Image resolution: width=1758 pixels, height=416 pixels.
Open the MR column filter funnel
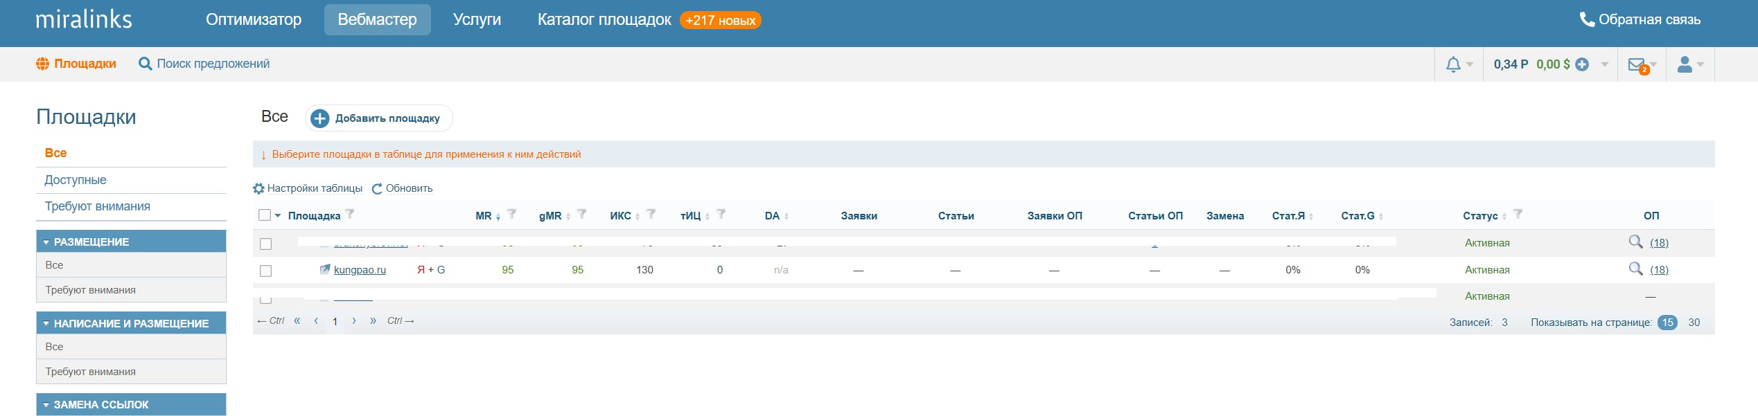512,214
